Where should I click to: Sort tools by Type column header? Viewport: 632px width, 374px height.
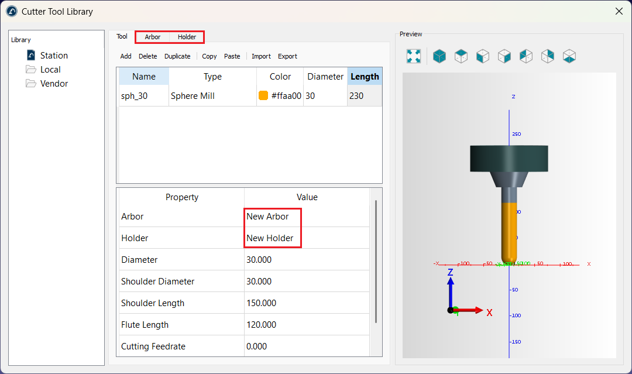(212, 77)
